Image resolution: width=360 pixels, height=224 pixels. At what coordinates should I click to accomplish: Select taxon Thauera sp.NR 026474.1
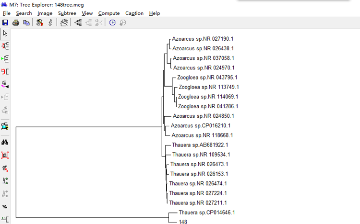tap(198, 183)
